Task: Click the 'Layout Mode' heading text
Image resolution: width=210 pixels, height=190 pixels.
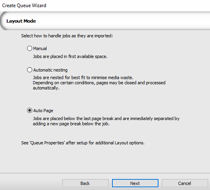Action: pyautogui.click(x=21, y=21)
